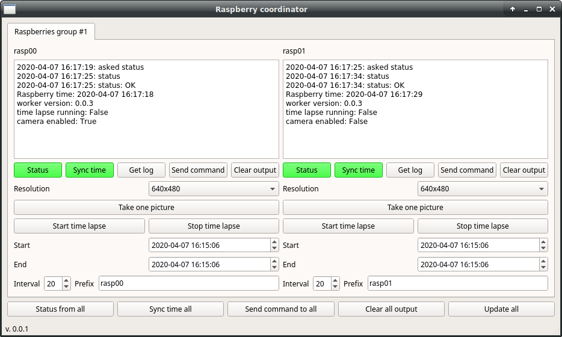Decrease rasp00 Interval with down arrow
The width and height of the screenshot is (562, 337).
(66, 287)
